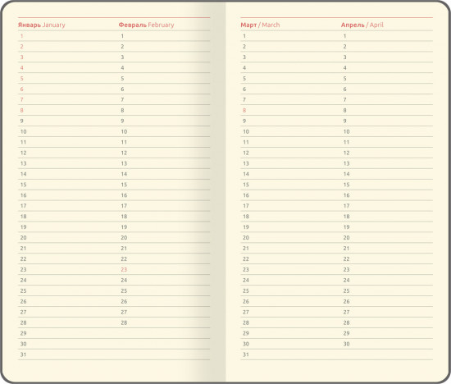Click the April 30 row
Screen dimensions: 451x384
point(387,344)
